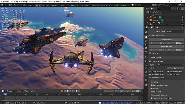Open the Render Engine dropdown
This screenshot has width=185, height=104.
point(175,32)
